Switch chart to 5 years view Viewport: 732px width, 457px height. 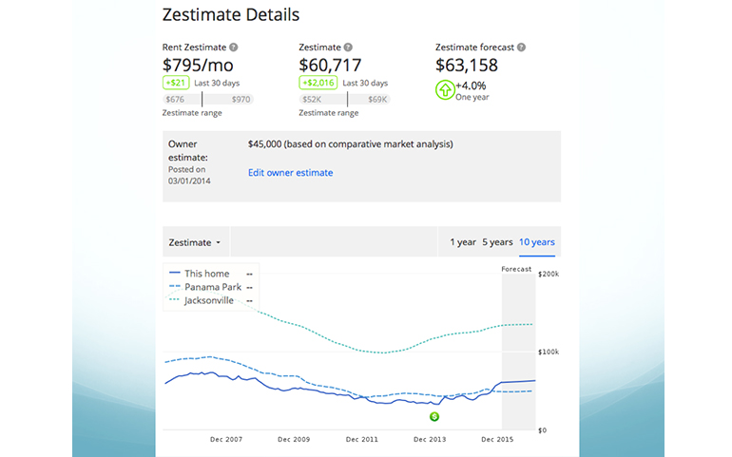(498, 242)
